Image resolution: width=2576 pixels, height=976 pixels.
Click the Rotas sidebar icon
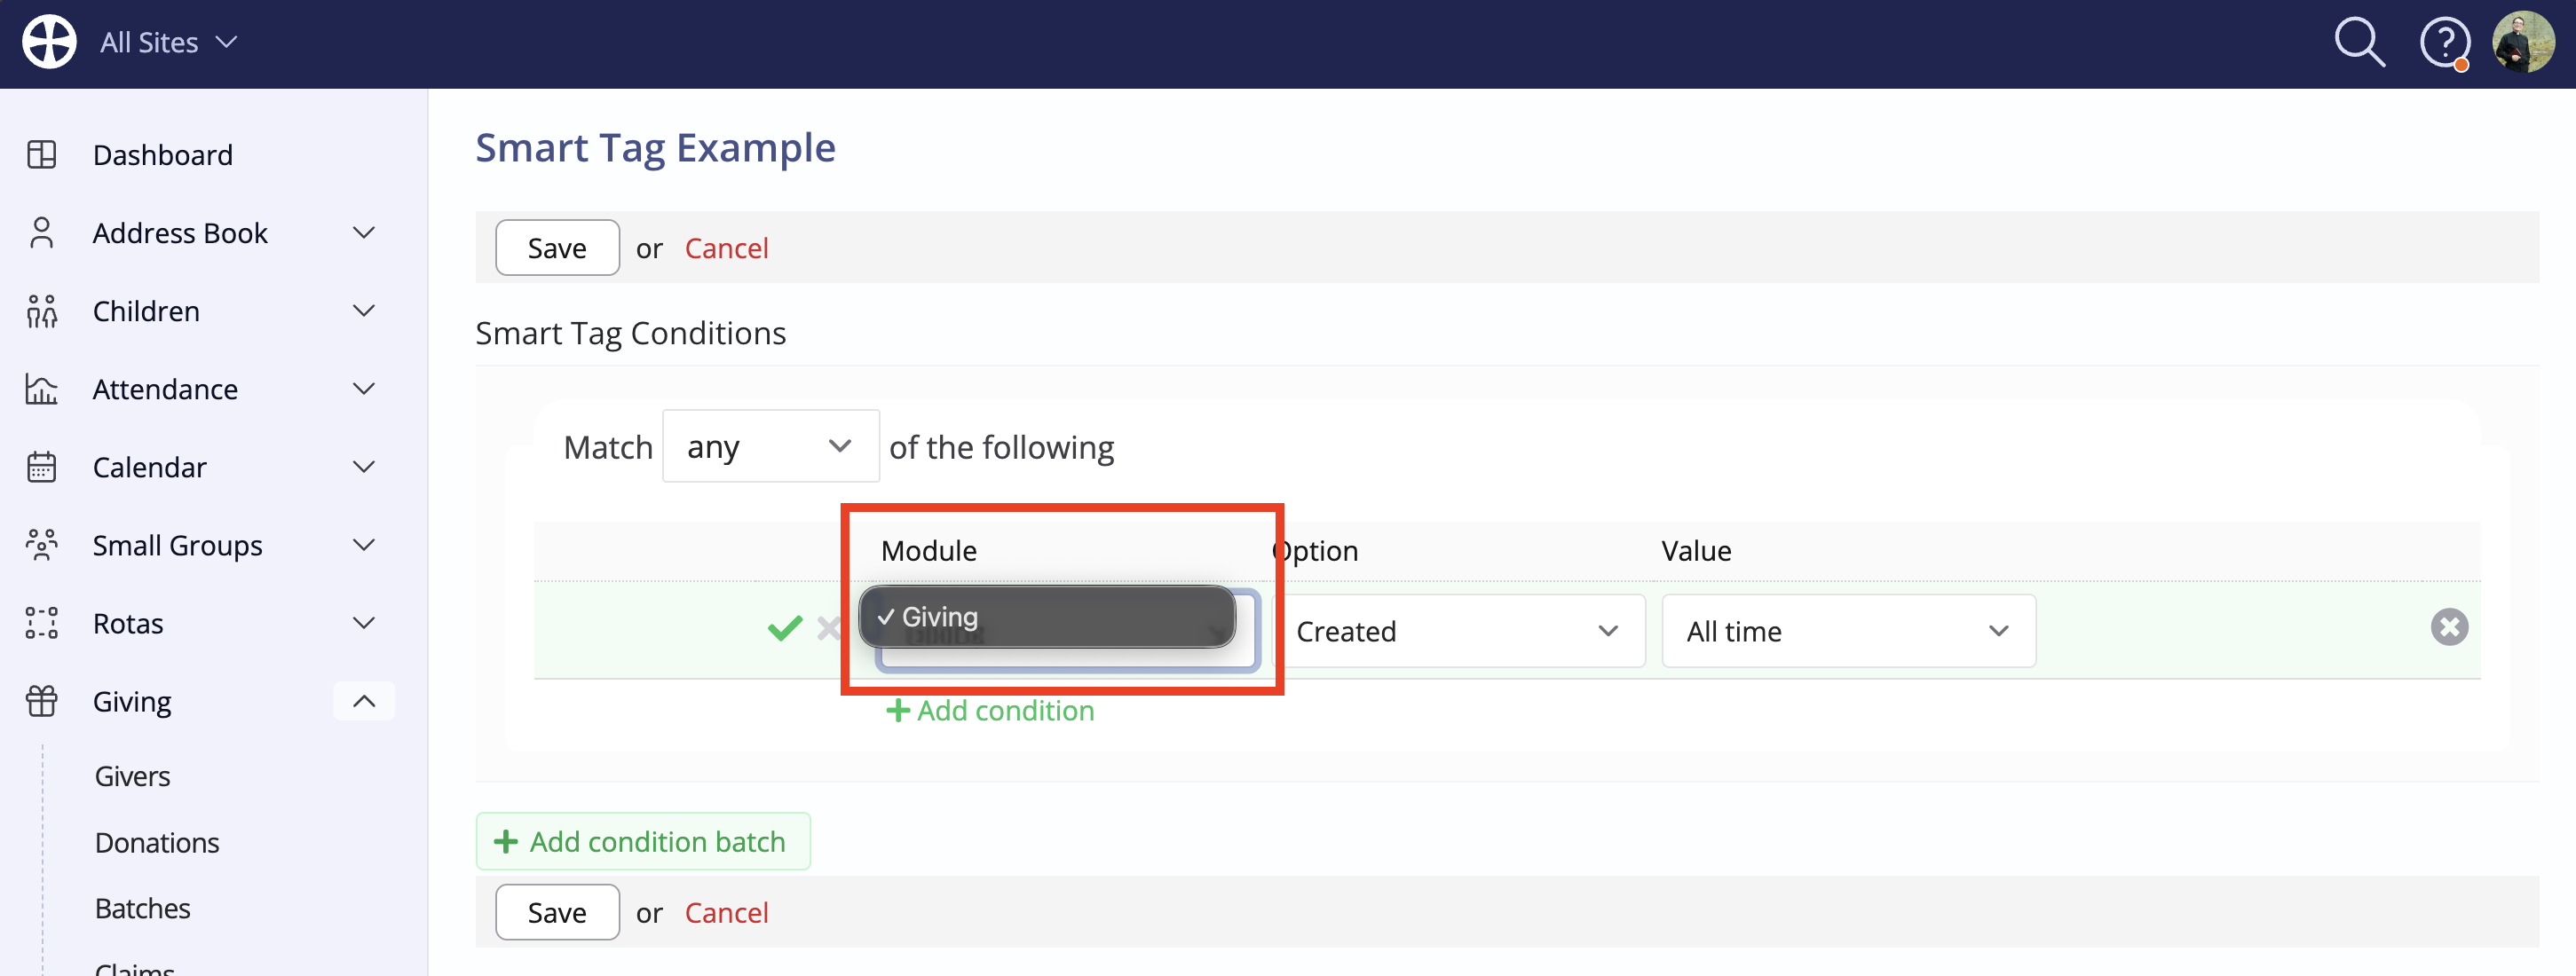pyautogui.click(x=42, y=623)
